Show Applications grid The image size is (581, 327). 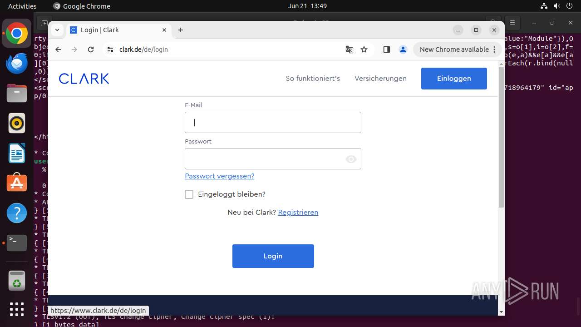17,309
